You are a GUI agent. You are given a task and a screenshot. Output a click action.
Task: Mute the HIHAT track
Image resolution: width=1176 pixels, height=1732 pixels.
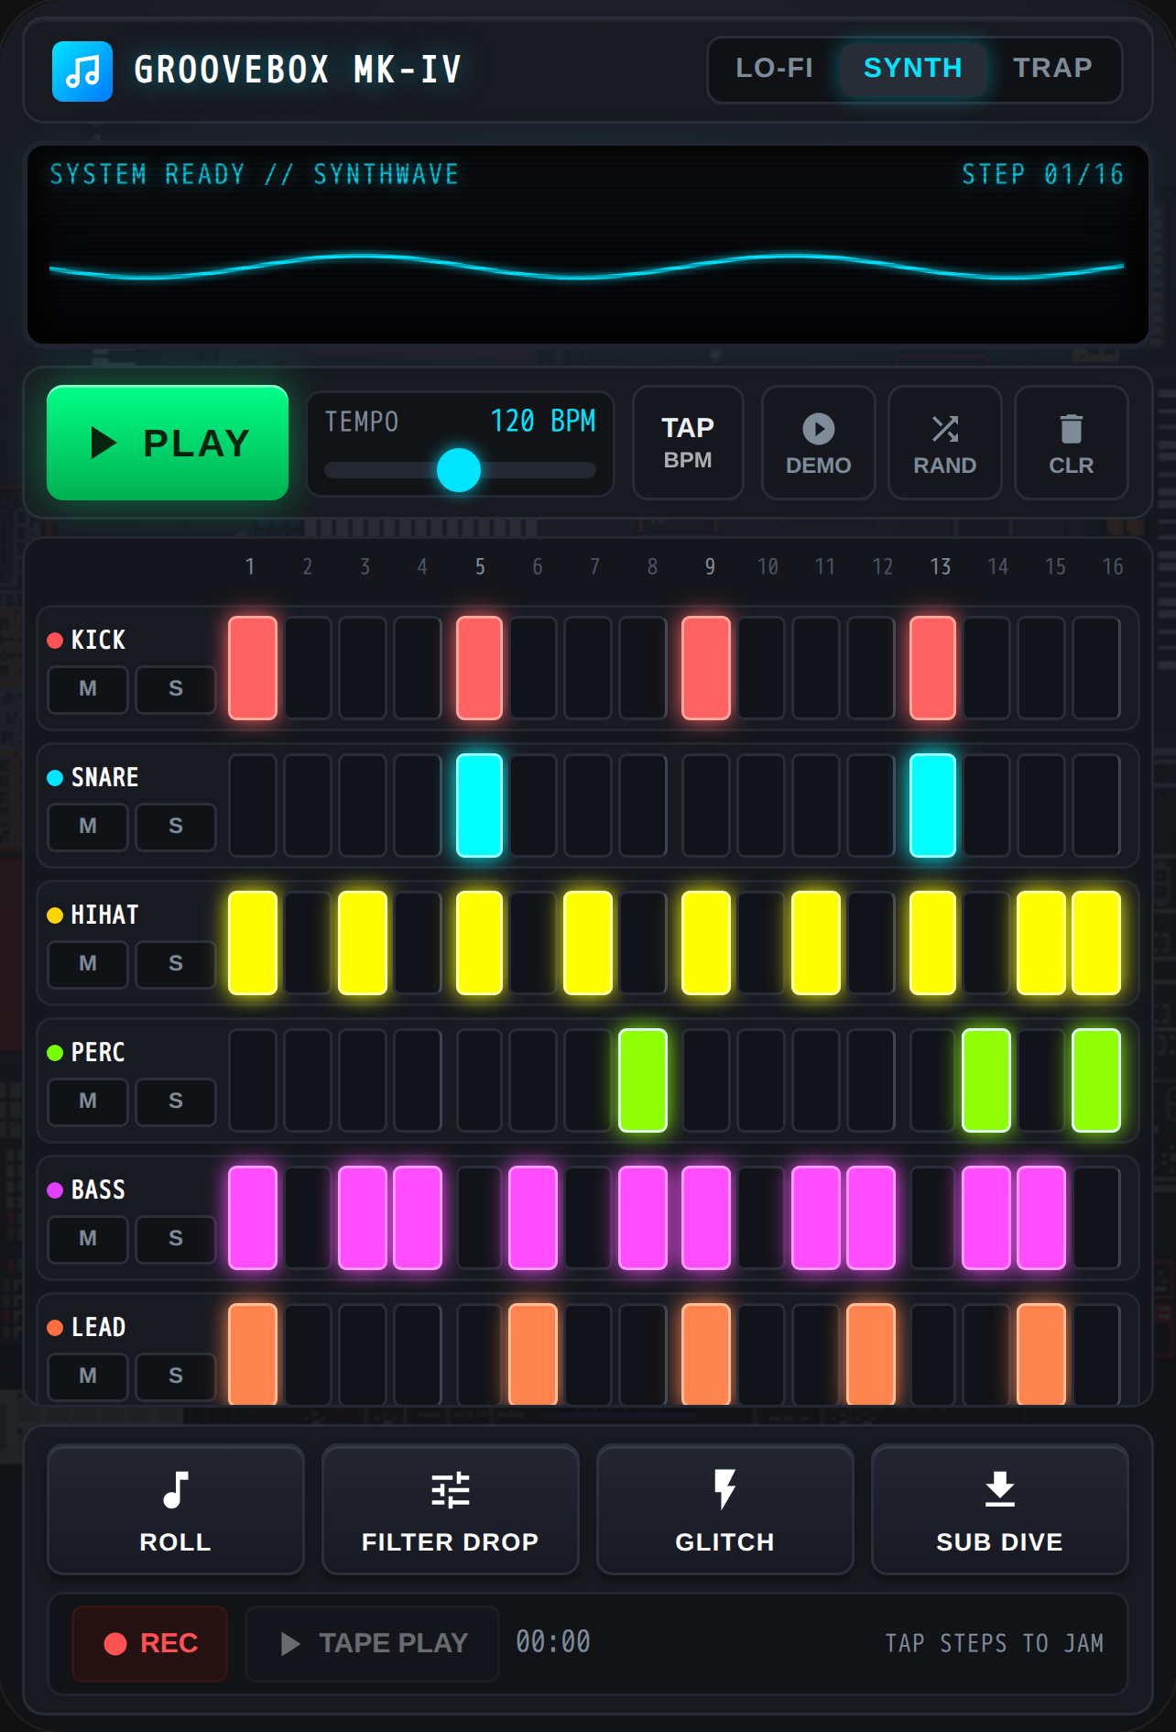coord(88,963)
